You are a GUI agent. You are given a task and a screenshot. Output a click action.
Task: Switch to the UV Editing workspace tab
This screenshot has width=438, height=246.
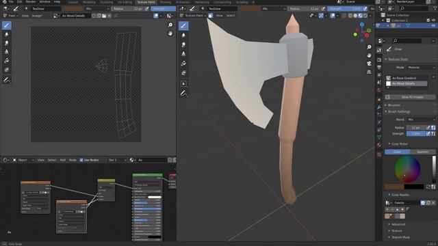tap(125, 2)
